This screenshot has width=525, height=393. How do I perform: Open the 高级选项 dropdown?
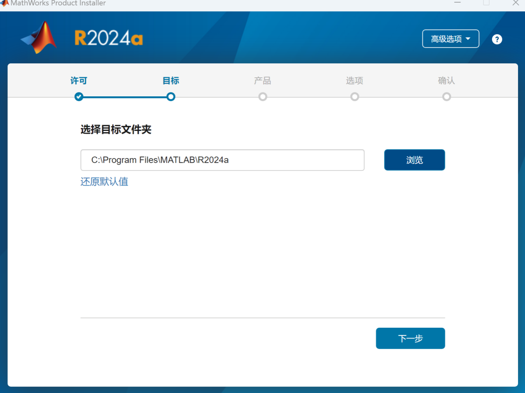coord(450,39)
